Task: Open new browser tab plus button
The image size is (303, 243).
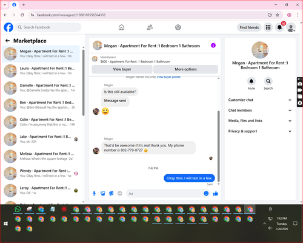Action: [x=24, y=5]
